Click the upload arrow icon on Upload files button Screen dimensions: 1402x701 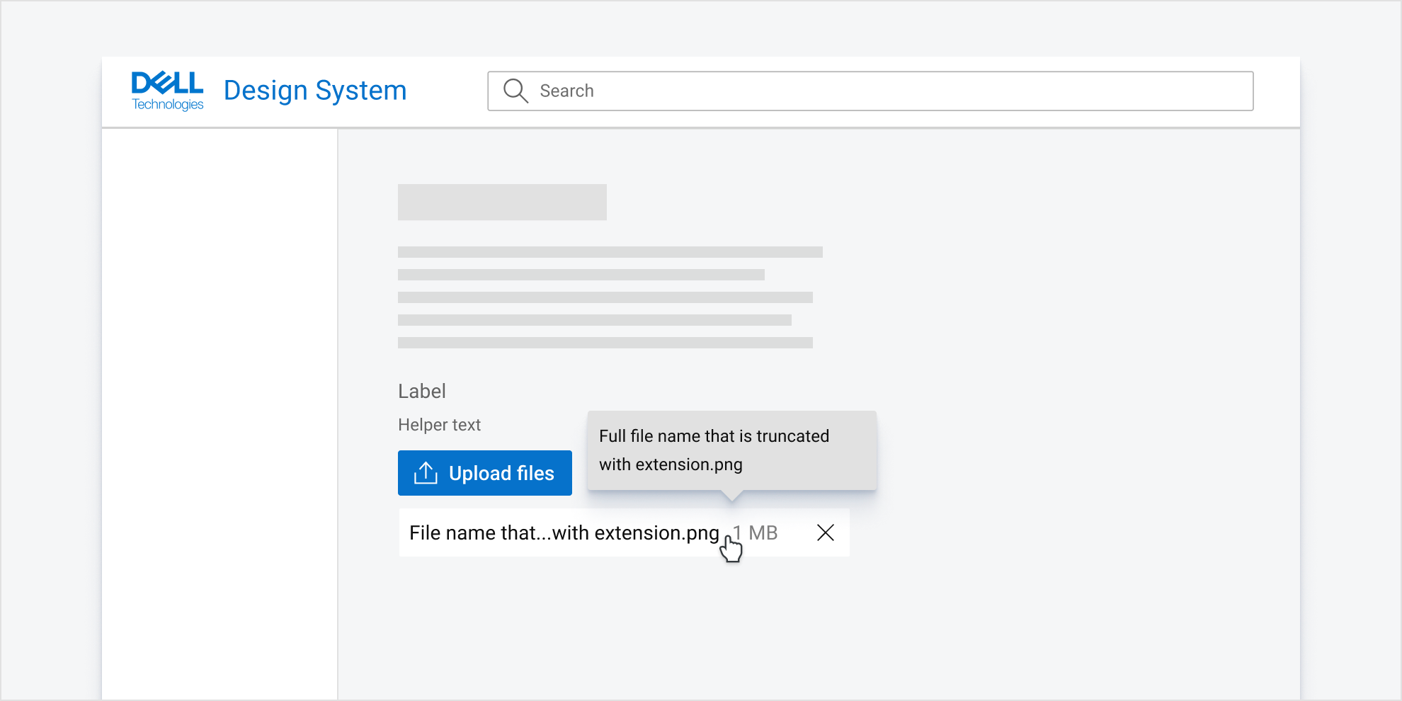point(425,473)
